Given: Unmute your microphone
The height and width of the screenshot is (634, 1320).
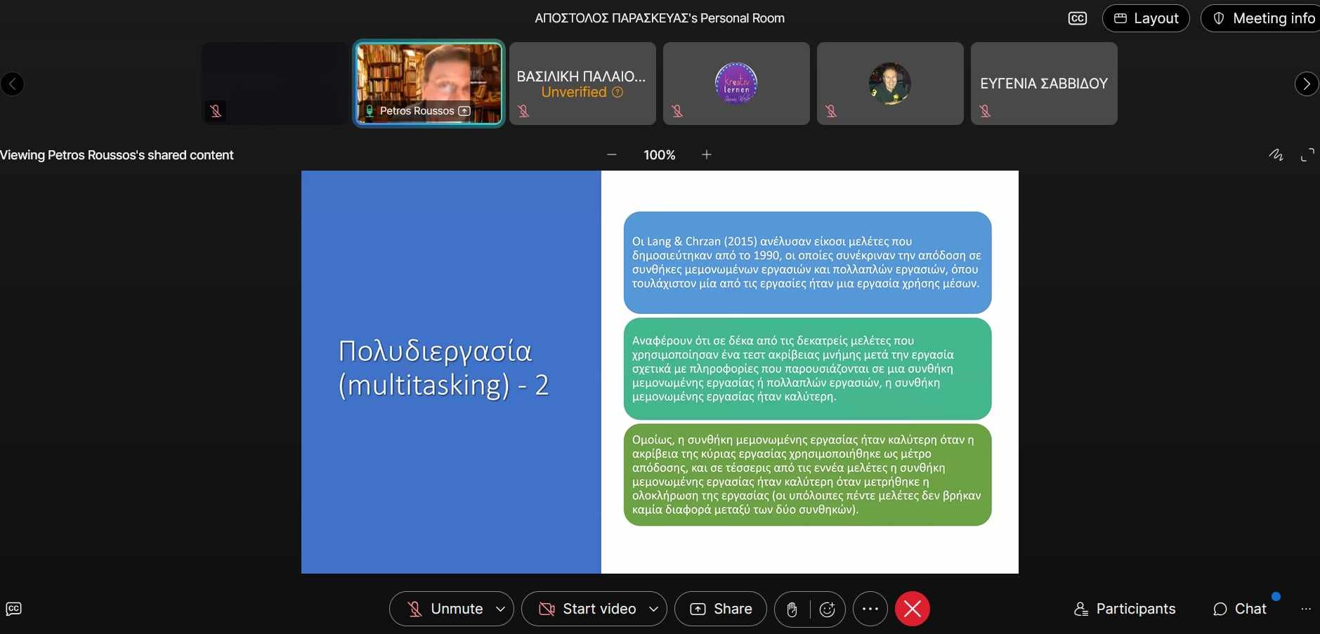Looking at the screenshot, I should pyautogui.click(x=445, y=609).
